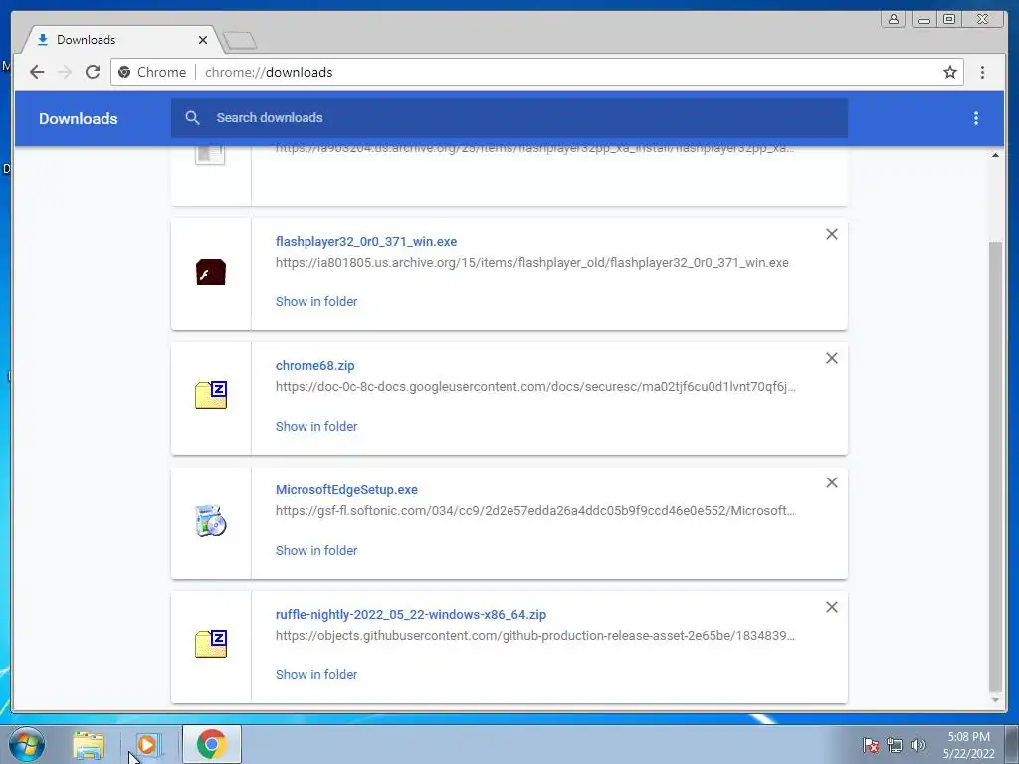Viewport: 1019px width, 764px height.
Task: Click the archive.org URL under flashplayer32_0r0_371_win.exe
Action: (x=532, y=263)
